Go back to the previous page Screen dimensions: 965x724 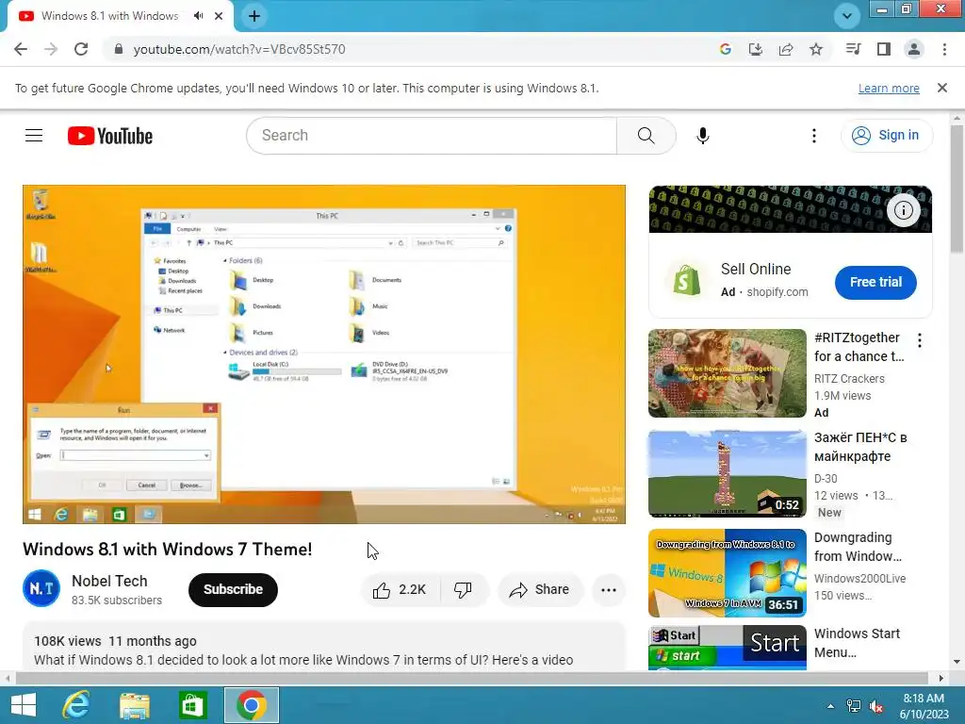pyautogui.click(x=21, y=49)
